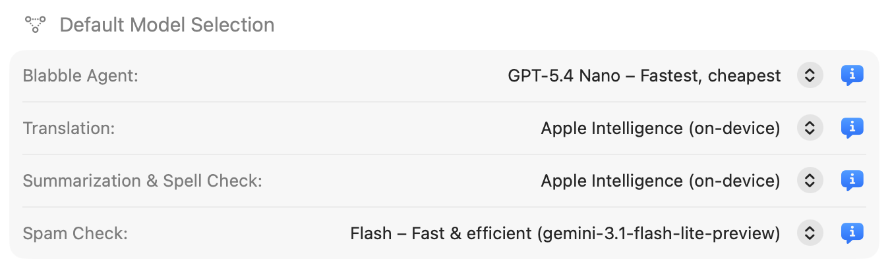Screen dimensions: 890x276
Task: Open the Spam Check model chevron selector
Action: click(810, 233)
